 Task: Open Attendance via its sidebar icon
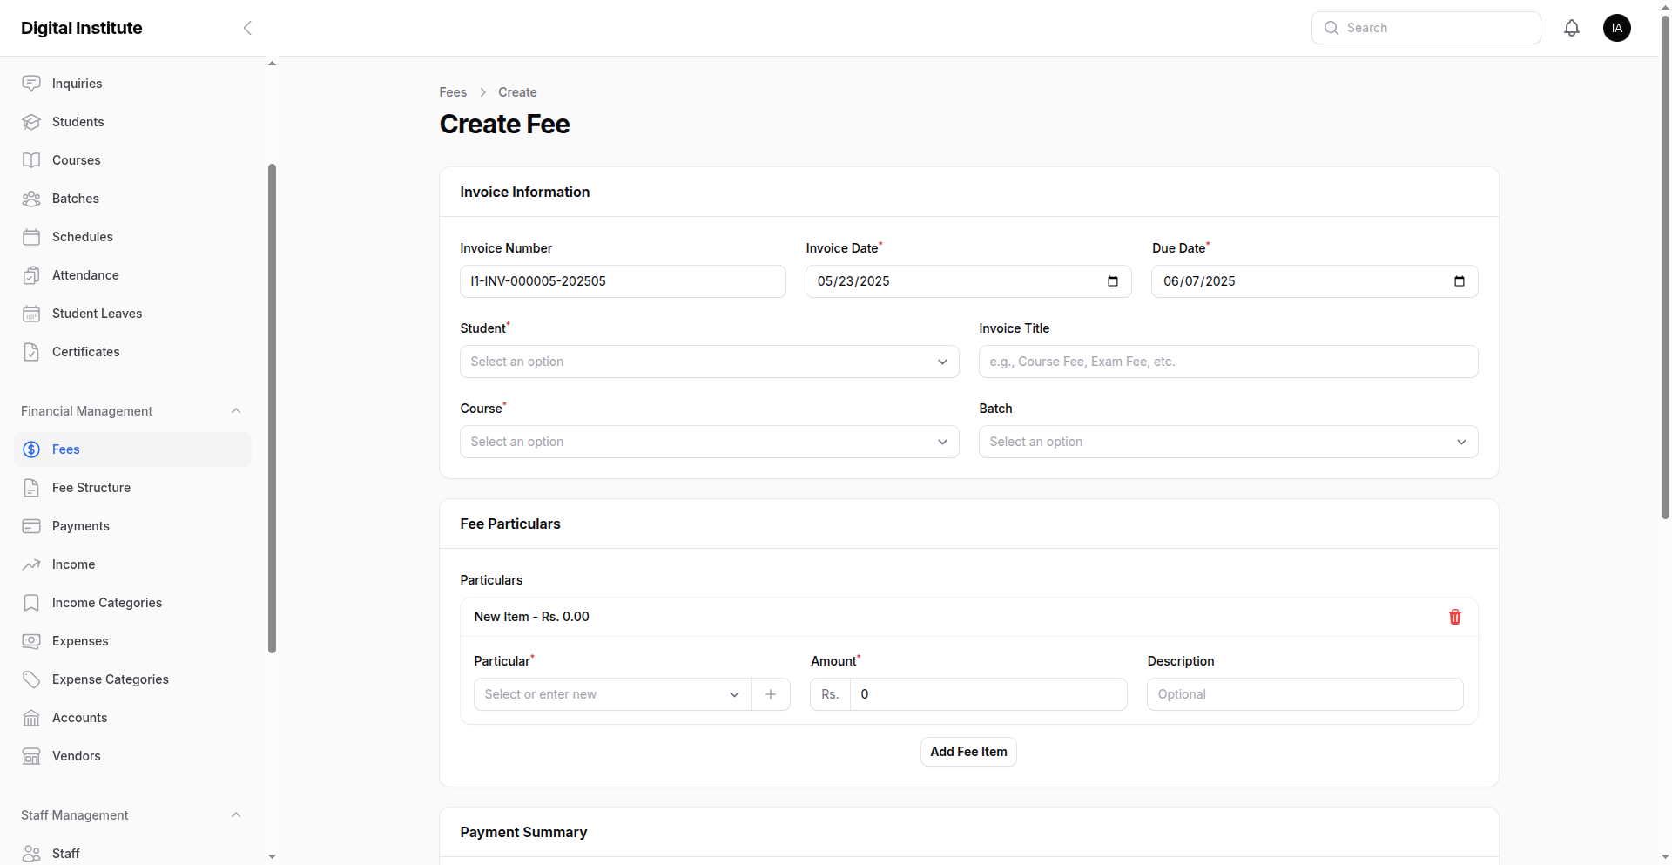[x=31, y=275]
